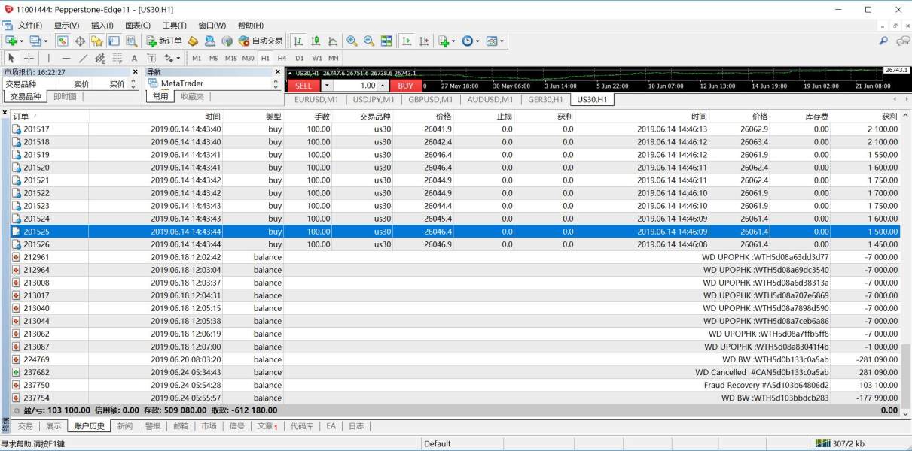The height and width of the screenshot is (451, 912).
Task: Select the text A tool
Action: (x=134, y=58)
